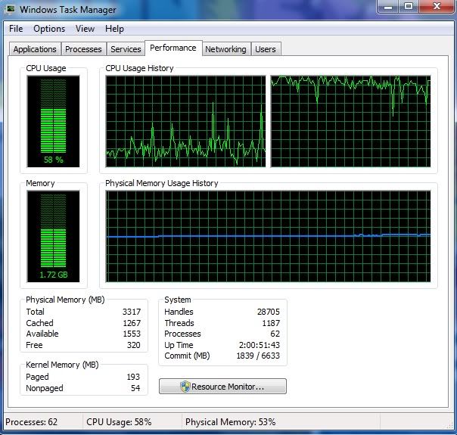
Task: Open the Help menu
Action: tap(114, 29)
